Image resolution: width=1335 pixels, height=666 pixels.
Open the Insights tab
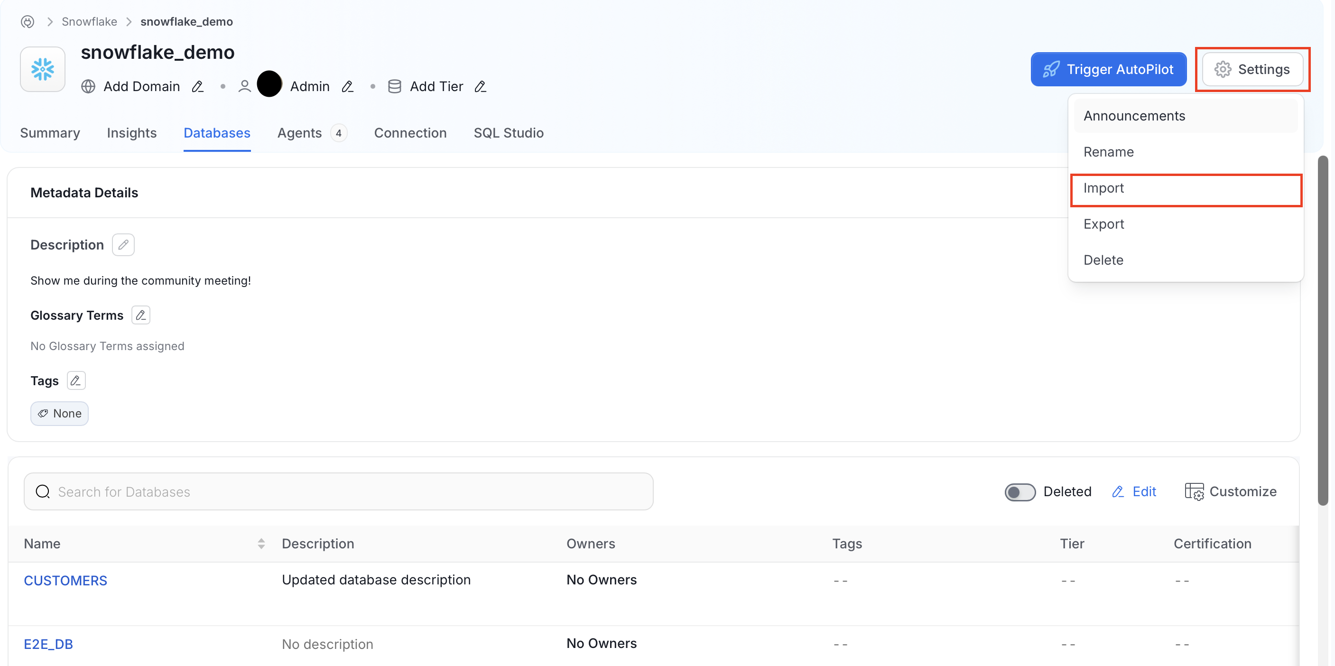[x=131, y=133]
